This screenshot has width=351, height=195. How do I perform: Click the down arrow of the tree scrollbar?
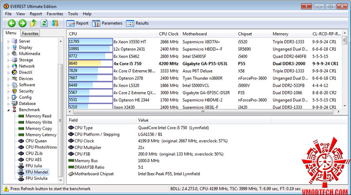pos(60,180)
